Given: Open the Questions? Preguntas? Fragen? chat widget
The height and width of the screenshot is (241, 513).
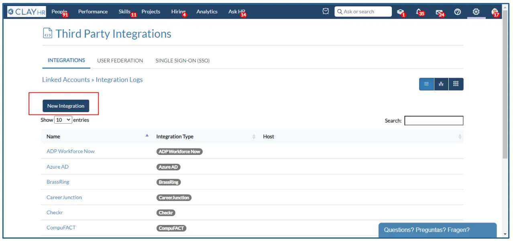Looking at the screenshot, I should (438, 230).
